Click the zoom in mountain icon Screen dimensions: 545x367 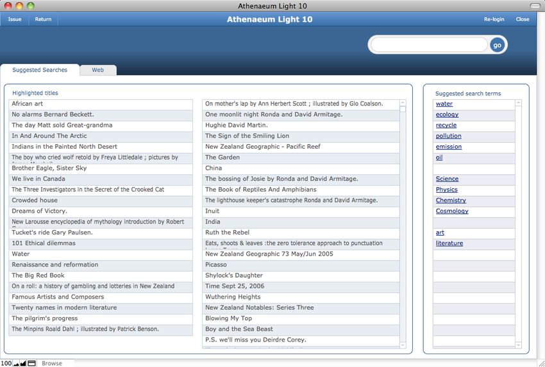[23, 363]
